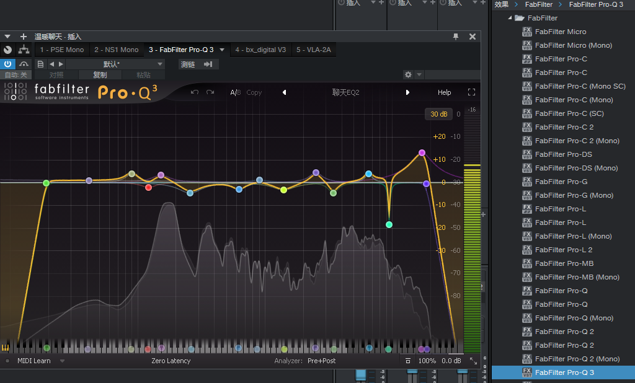This screenshot has height=383, width=635.
Task: Enter Pro-Q full screen mode
Action: (x=471, y=92)
